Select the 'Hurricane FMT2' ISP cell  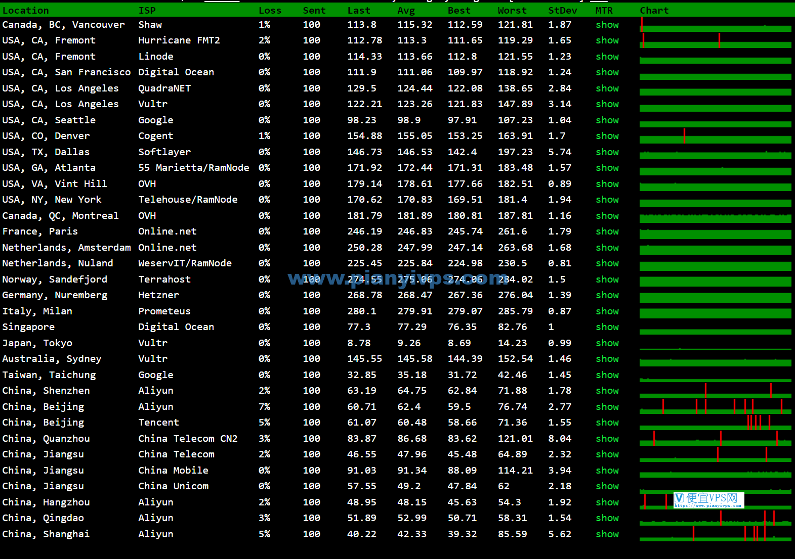pyautogui.click(x=179, y=40)
